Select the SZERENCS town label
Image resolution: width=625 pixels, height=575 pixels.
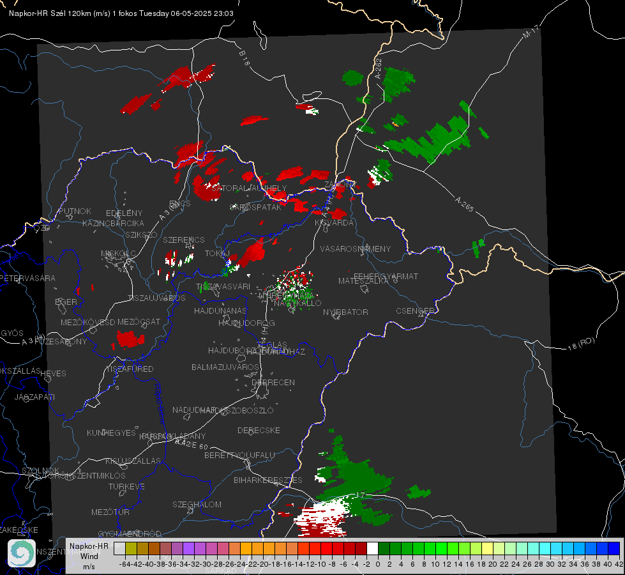pos(184,240)
